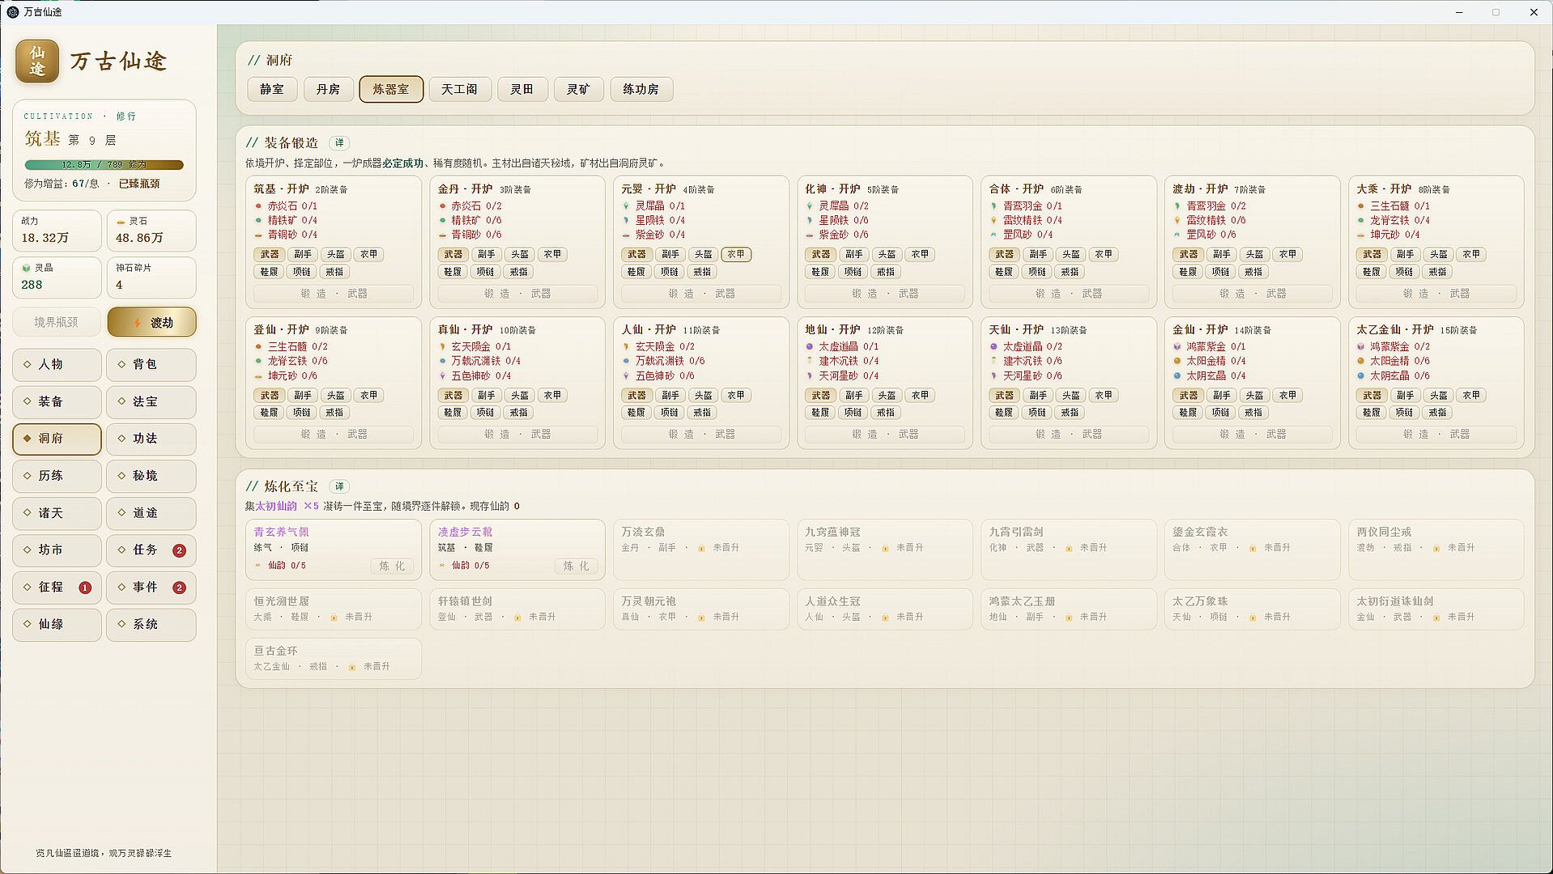Click the 灵晶 green crystal icon
Image resolution: width=1553 pixels, height=874 pixels.
pyautogui.click(x=27, y=268)
